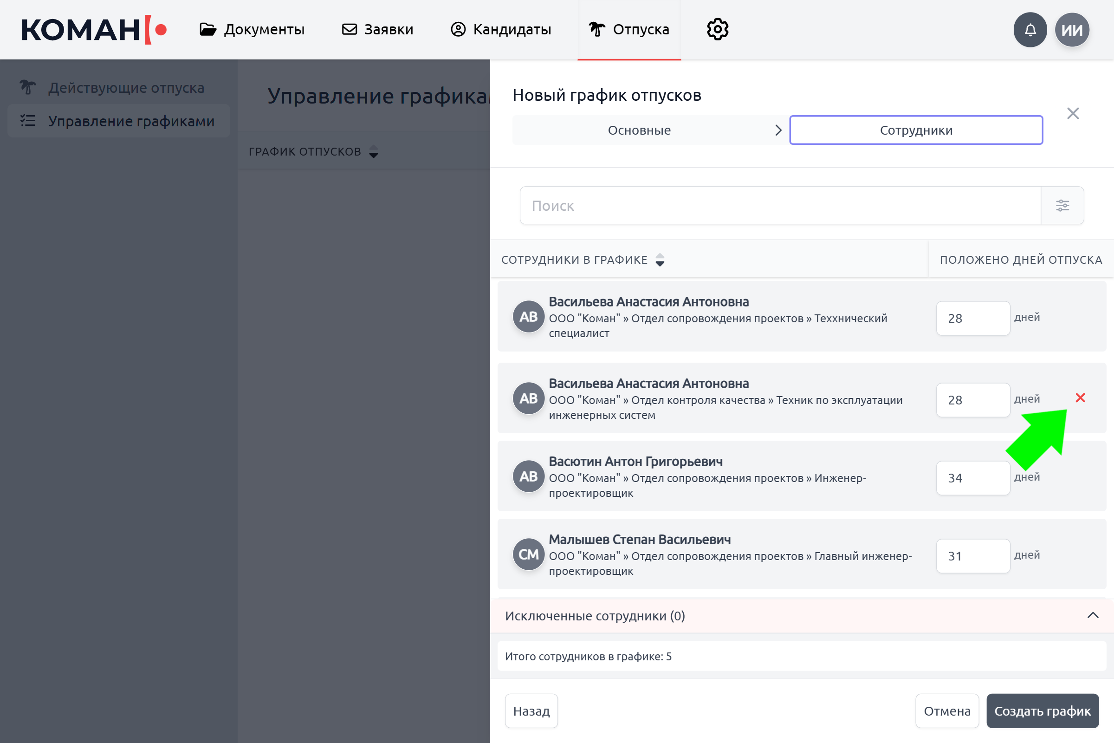Go to the Кандидаты section
This screenshot has height=743, width=1114.
pyautogui.click(x=501, y=30)
